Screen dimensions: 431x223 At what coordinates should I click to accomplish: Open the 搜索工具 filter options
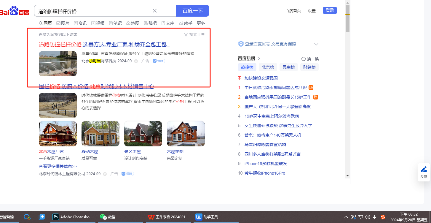(x=194, y=34)
